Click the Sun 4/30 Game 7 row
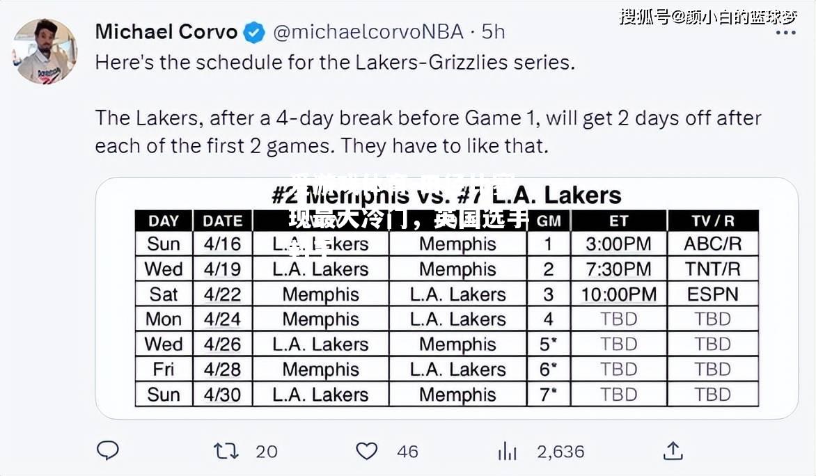 [446, 395]
